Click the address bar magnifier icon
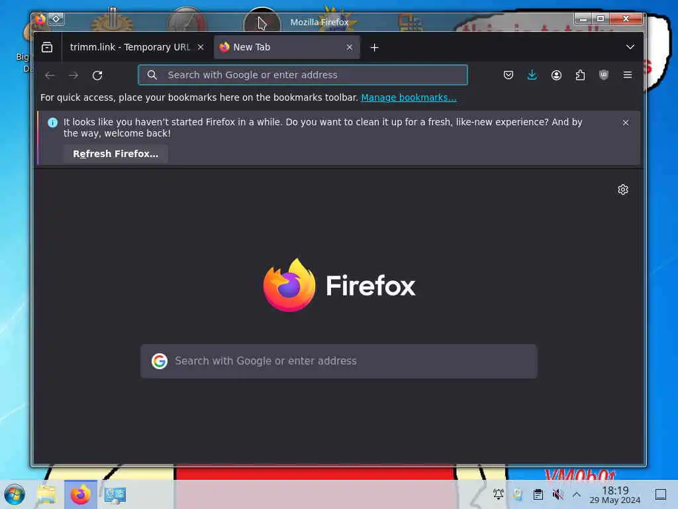The width and height of the screenshot is (678, 509). click(x=152, y=75)
